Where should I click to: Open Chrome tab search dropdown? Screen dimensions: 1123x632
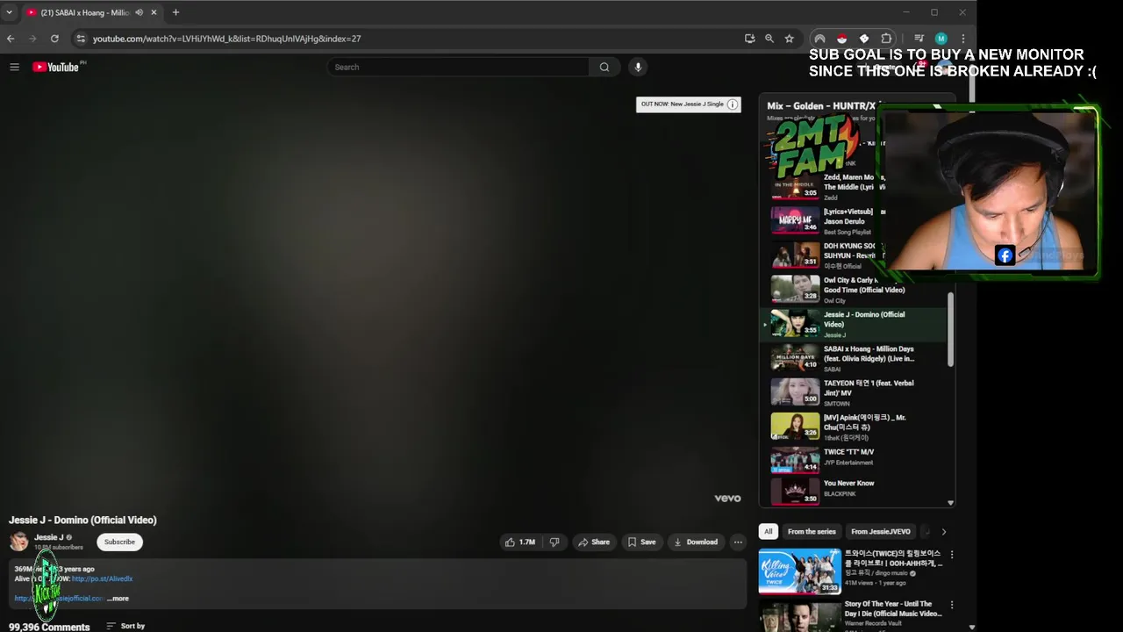click(x=9, y=12)
